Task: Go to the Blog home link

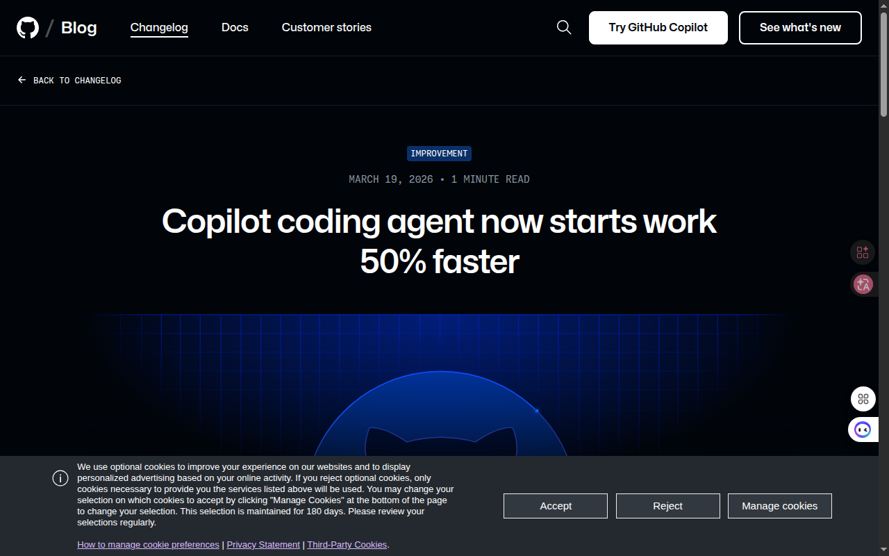Action: (79, 28)
